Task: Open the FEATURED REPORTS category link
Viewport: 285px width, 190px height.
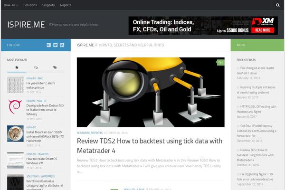Action: (90, 133)
